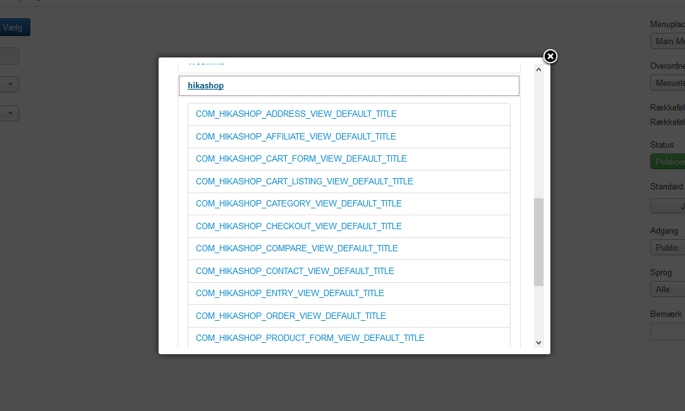Image resolution: width=685 pixels, height=411 pixels.
Task: Open COM_HIKASHOP_ADDRESS_VIEW_DEFAULT_TITLE link
Action: pyautogui.click(x=296, y=114)
